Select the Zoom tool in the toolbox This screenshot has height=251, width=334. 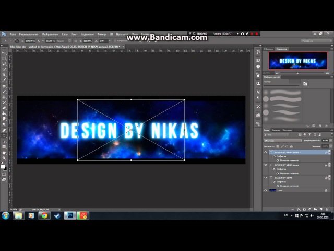click(4, 158)
